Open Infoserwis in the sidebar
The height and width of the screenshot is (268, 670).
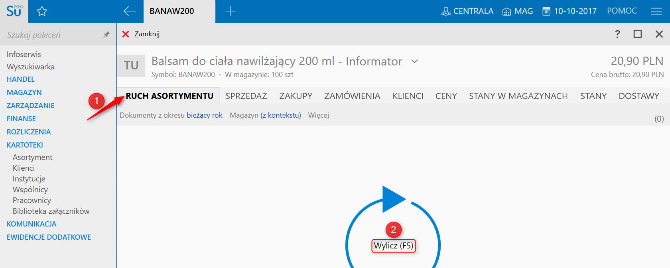point(24,54)
